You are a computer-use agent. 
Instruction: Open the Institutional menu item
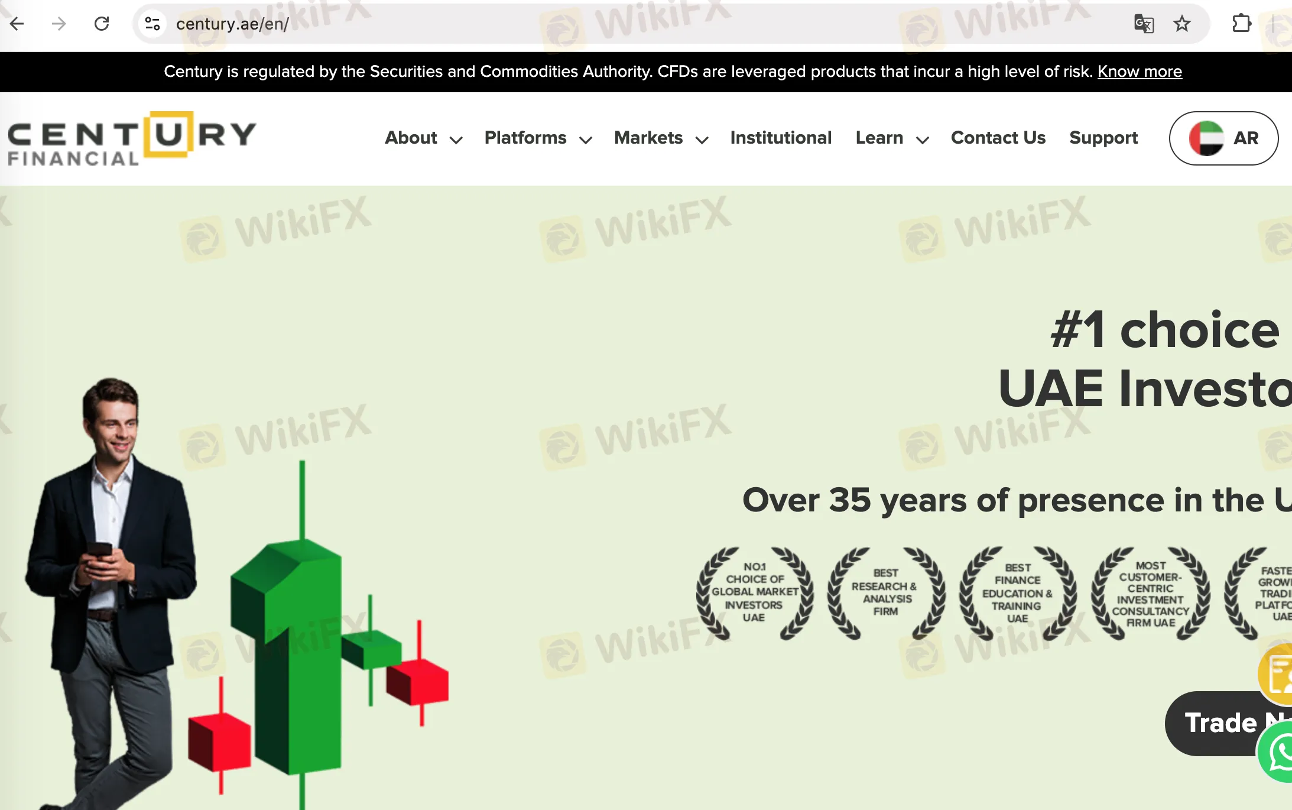[781, 138]
